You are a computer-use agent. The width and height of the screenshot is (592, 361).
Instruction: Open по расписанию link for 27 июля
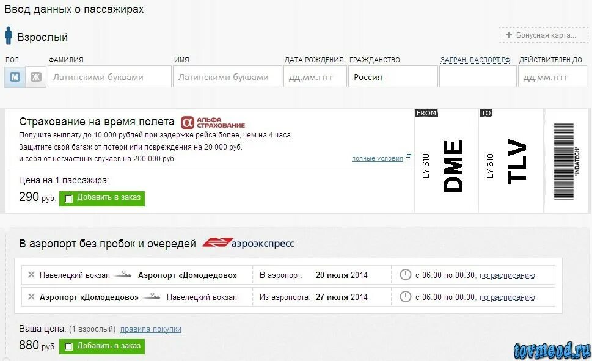(507, 297)
